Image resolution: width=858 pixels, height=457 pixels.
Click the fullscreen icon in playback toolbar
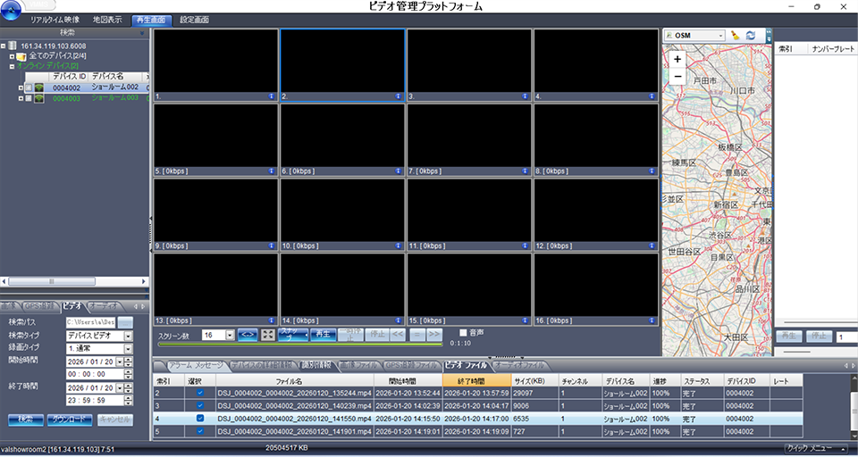click(x=268, y=335)
